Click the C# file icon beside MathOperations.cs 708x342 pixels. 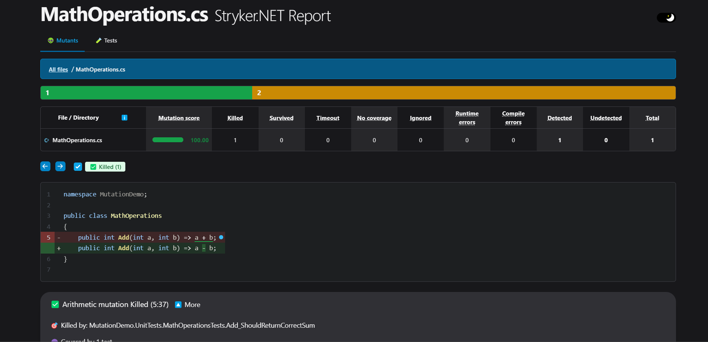(47, 140)
